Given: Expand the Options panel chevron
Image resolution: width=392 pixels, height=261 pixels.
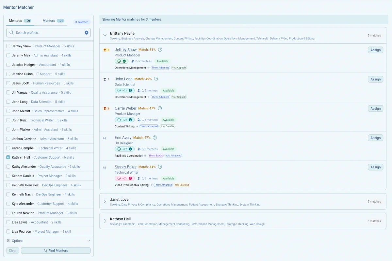Looking at the screenshot, I should (x=89, y=241).
